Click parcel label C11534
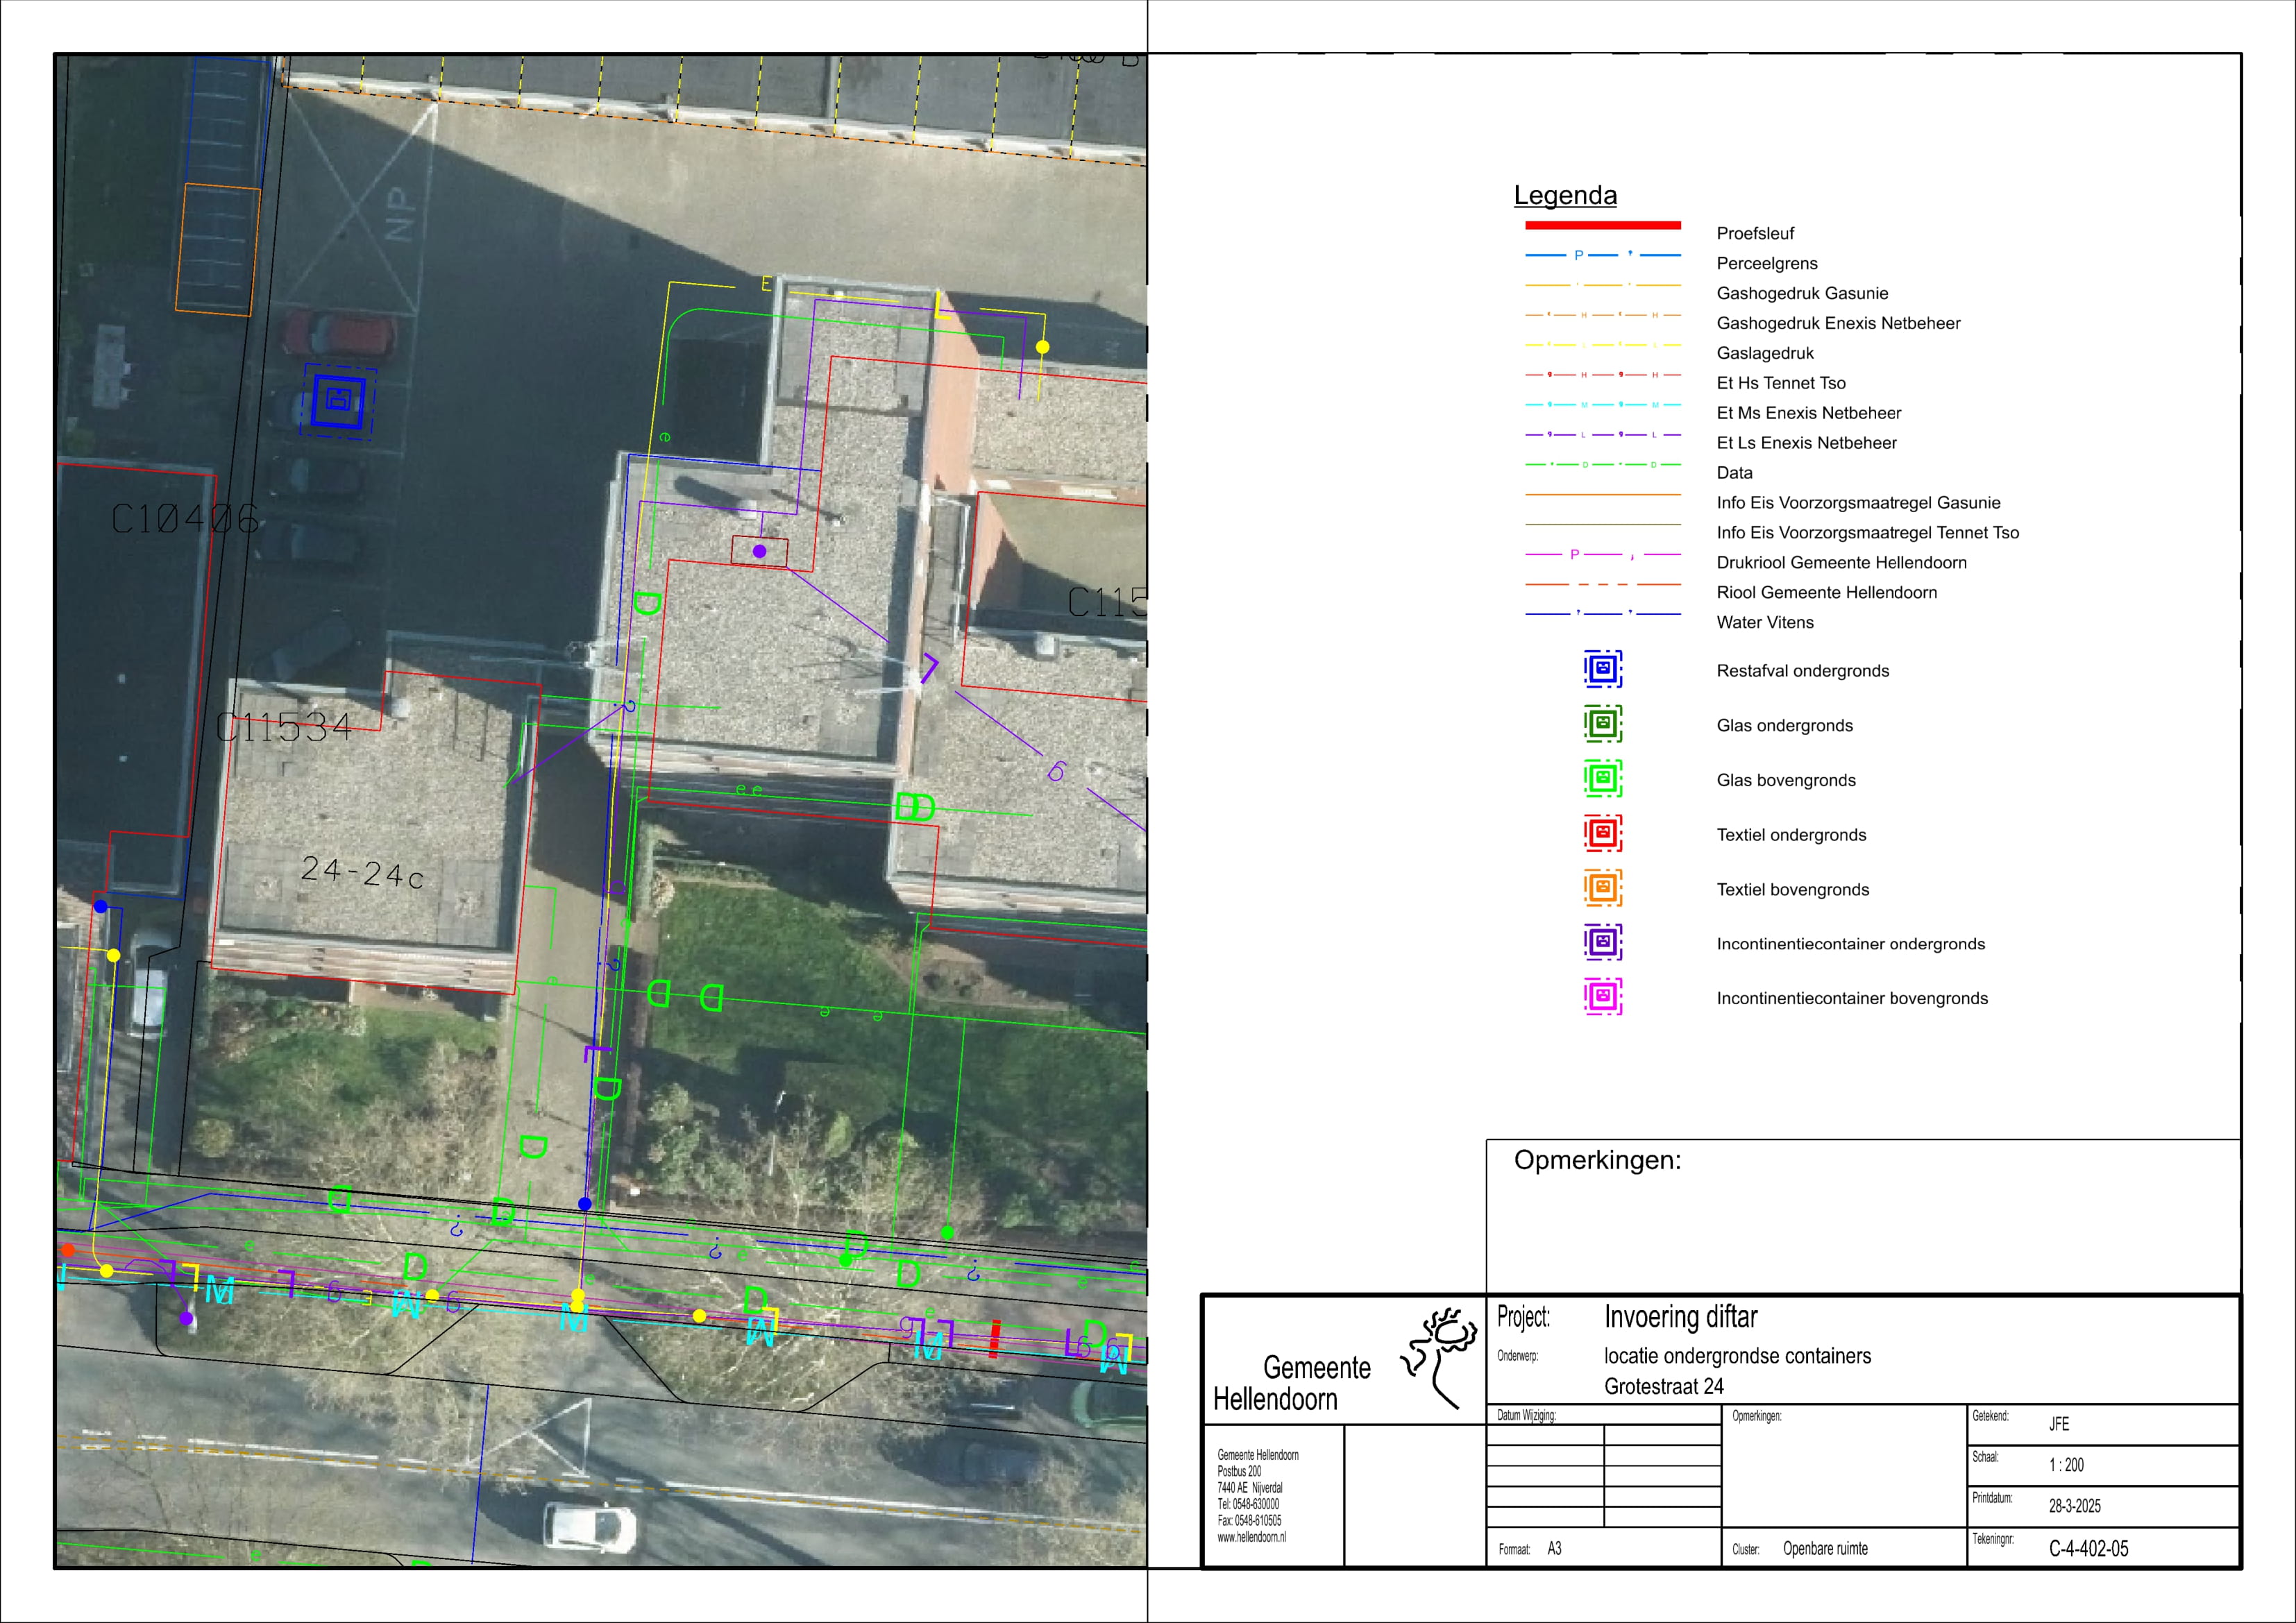The width and height of the screenshot is (2296, 1623). 284,727
